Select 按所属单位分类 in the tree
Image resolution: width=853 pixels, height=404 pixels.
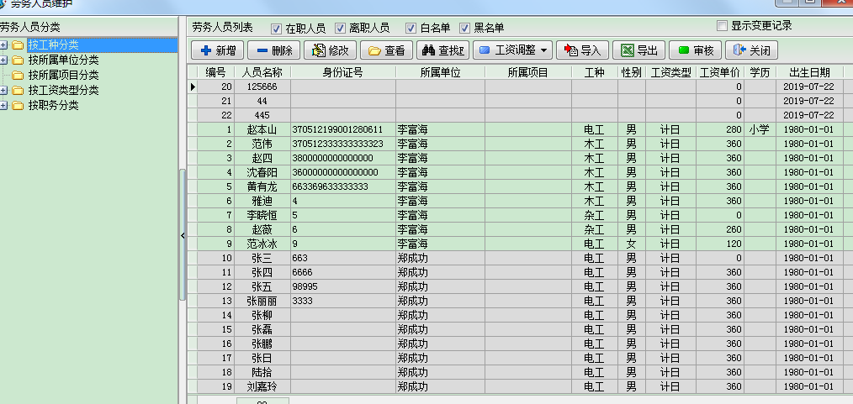(64, 60)
